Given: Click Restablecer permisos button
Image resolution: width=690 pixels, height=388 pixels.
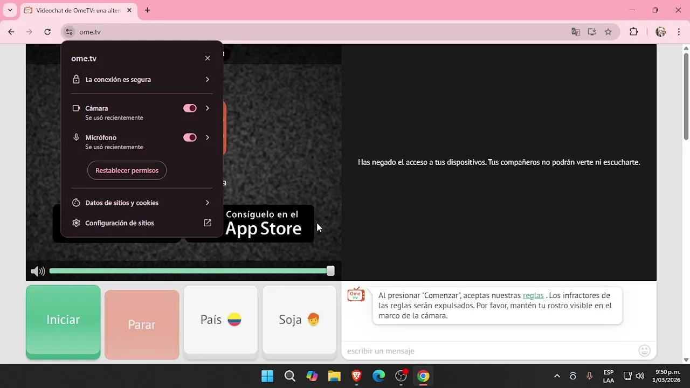Looking at the screenshot, I should coord(127,170).
